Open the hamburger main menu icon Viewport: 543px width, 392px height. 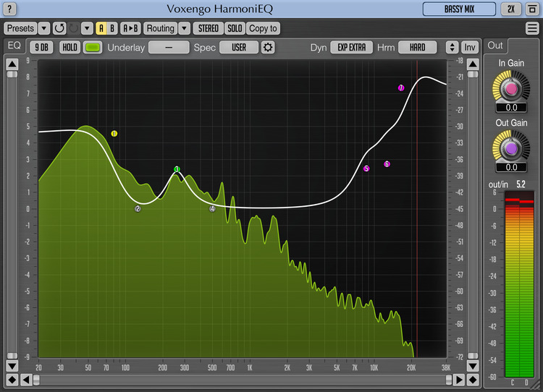click(x=532, y=28)
